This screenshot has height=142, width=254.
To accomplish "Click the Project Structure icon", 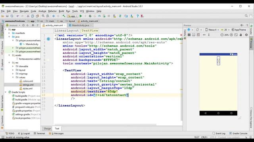I will pyautogui.click(x=126, y=16).
